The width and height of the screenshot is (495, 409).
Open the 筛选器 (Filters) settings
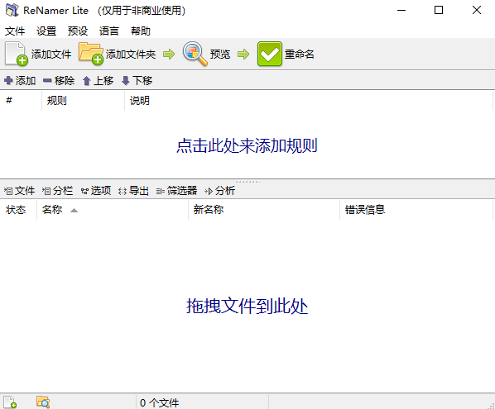pyautogui.click(x=177, y=191)
